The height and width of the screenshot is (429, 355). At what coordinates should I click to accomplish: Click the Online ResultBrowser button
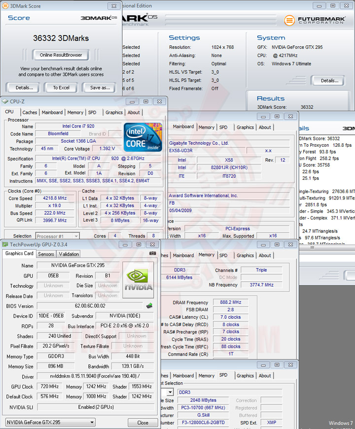[x=61, y=55]
